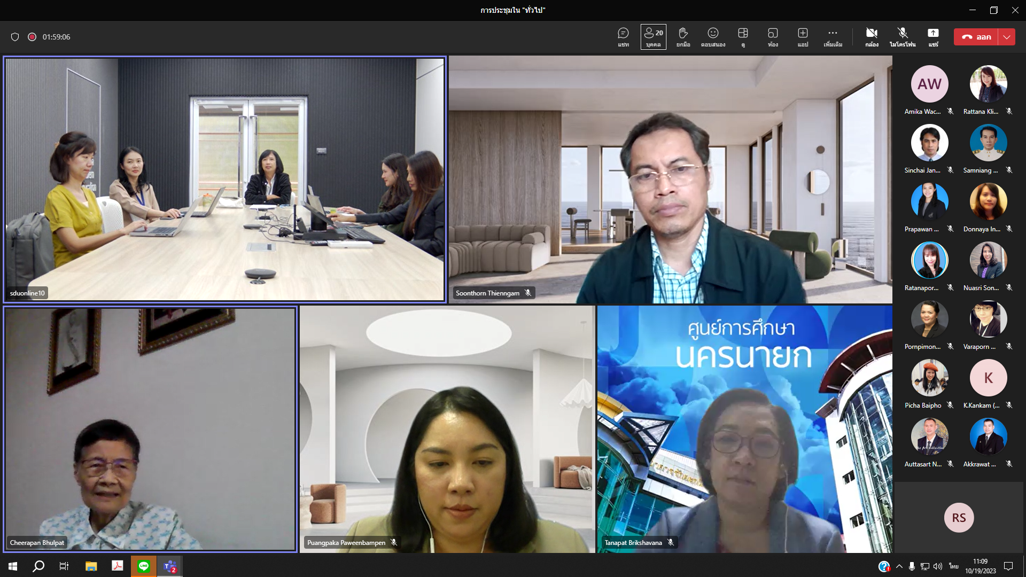Open the volume speaker tray icon

[938, 566]
